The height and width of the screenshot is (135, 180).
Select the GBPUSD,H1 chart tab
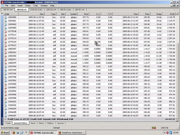click(x=22, y=10)
